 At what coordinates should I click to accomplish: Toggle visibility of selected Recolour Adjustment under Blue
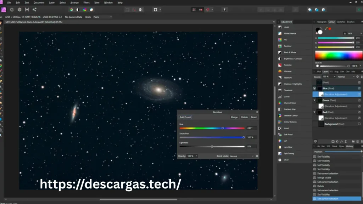coord(359,94)
